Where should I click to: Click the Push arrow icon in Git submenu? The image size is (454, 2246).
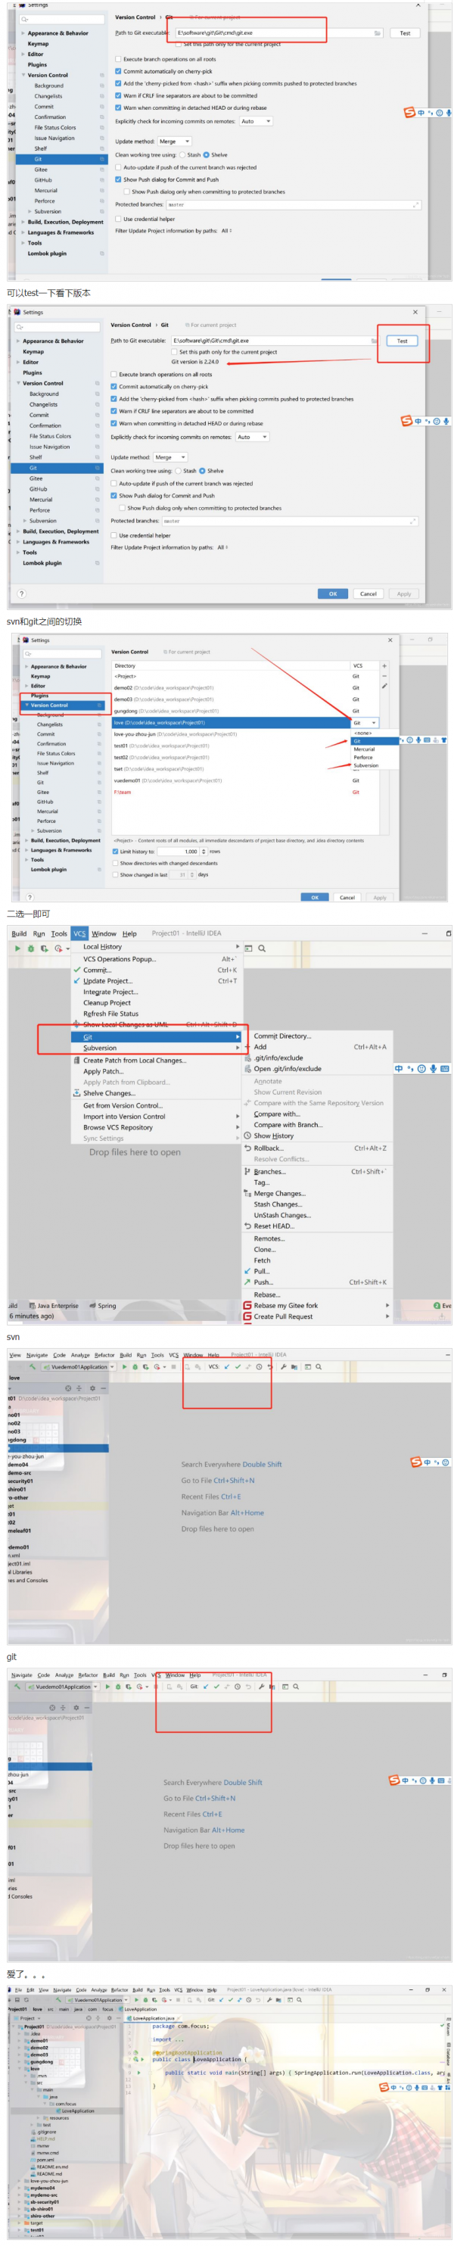[248, 1282]
